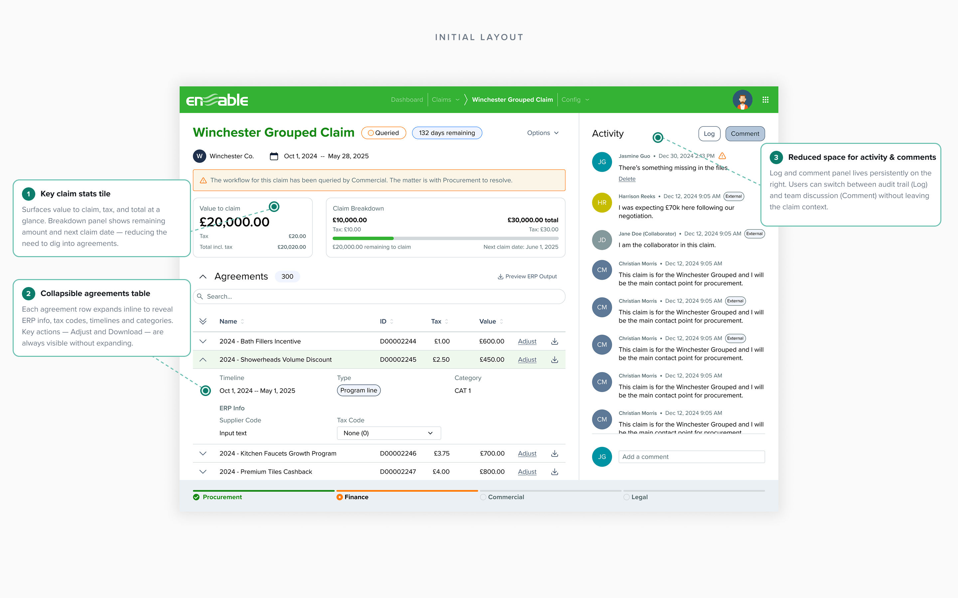The width and height of the screenshot is (958, 598).
Task: Switch the activity panel to Log view
Action: point(709,134)
